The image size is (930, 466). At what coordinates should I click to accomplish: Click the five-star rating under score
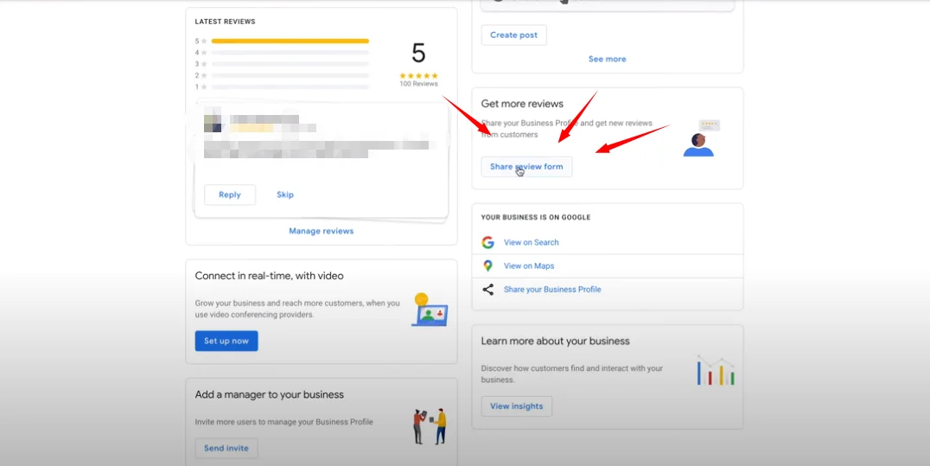418,76
